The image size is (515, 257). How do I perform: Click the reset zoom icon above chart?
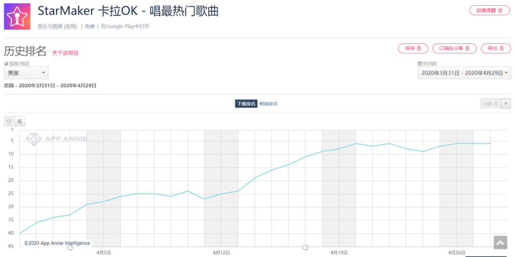tap(9, 121)
